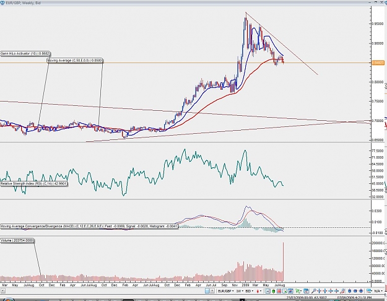Click the 64.5000 RSI axis label
Image resolution: width=387 pixels, height=301 pixels.
pyautogui.click(x=378, y=164)
